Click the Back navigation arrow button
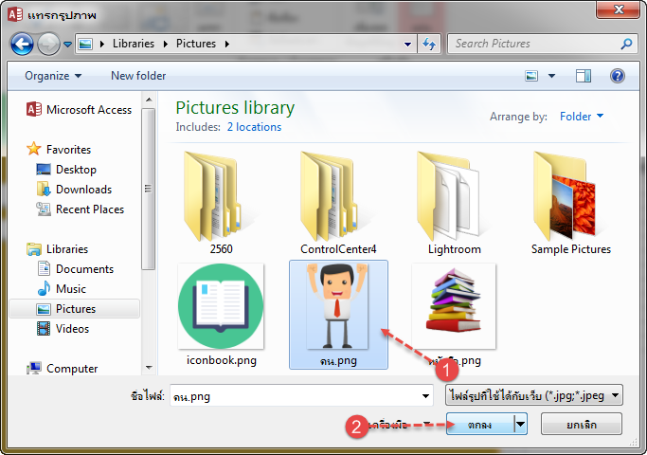The width and height of the screenshot is (647, 455). click(22, 44)
